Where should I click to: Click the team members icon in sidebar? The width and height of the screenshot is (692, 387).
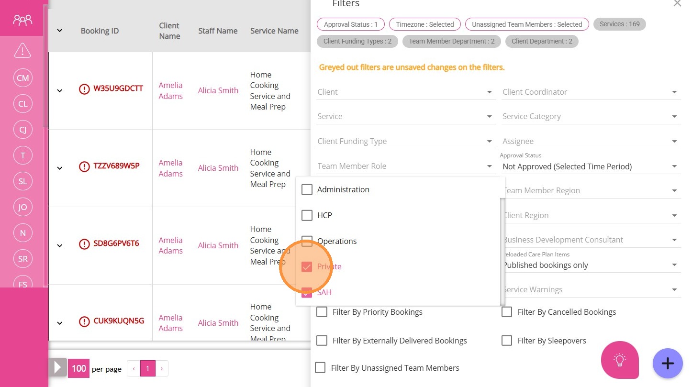pyautogui.click(x=22, y=20)
